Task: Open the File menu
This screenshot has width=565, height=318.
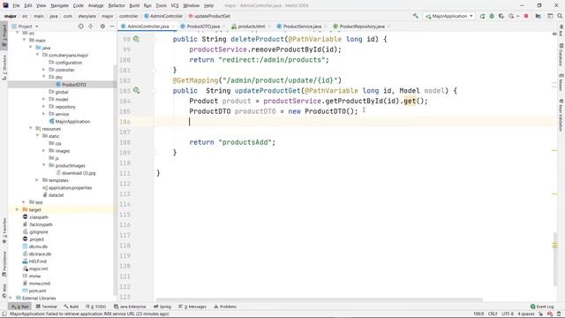Action: coord(16,5)
